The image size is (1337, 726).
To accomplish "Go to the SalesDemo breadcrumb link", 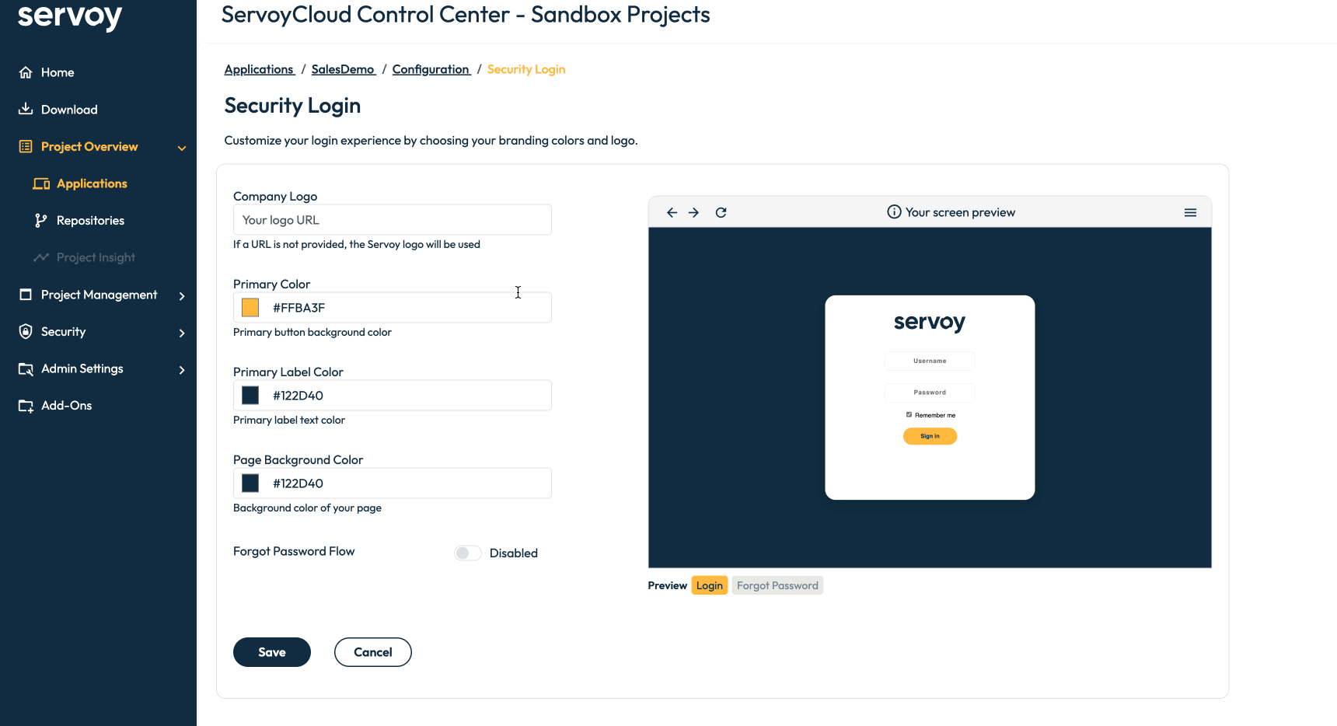I will (x=343, y=69).
